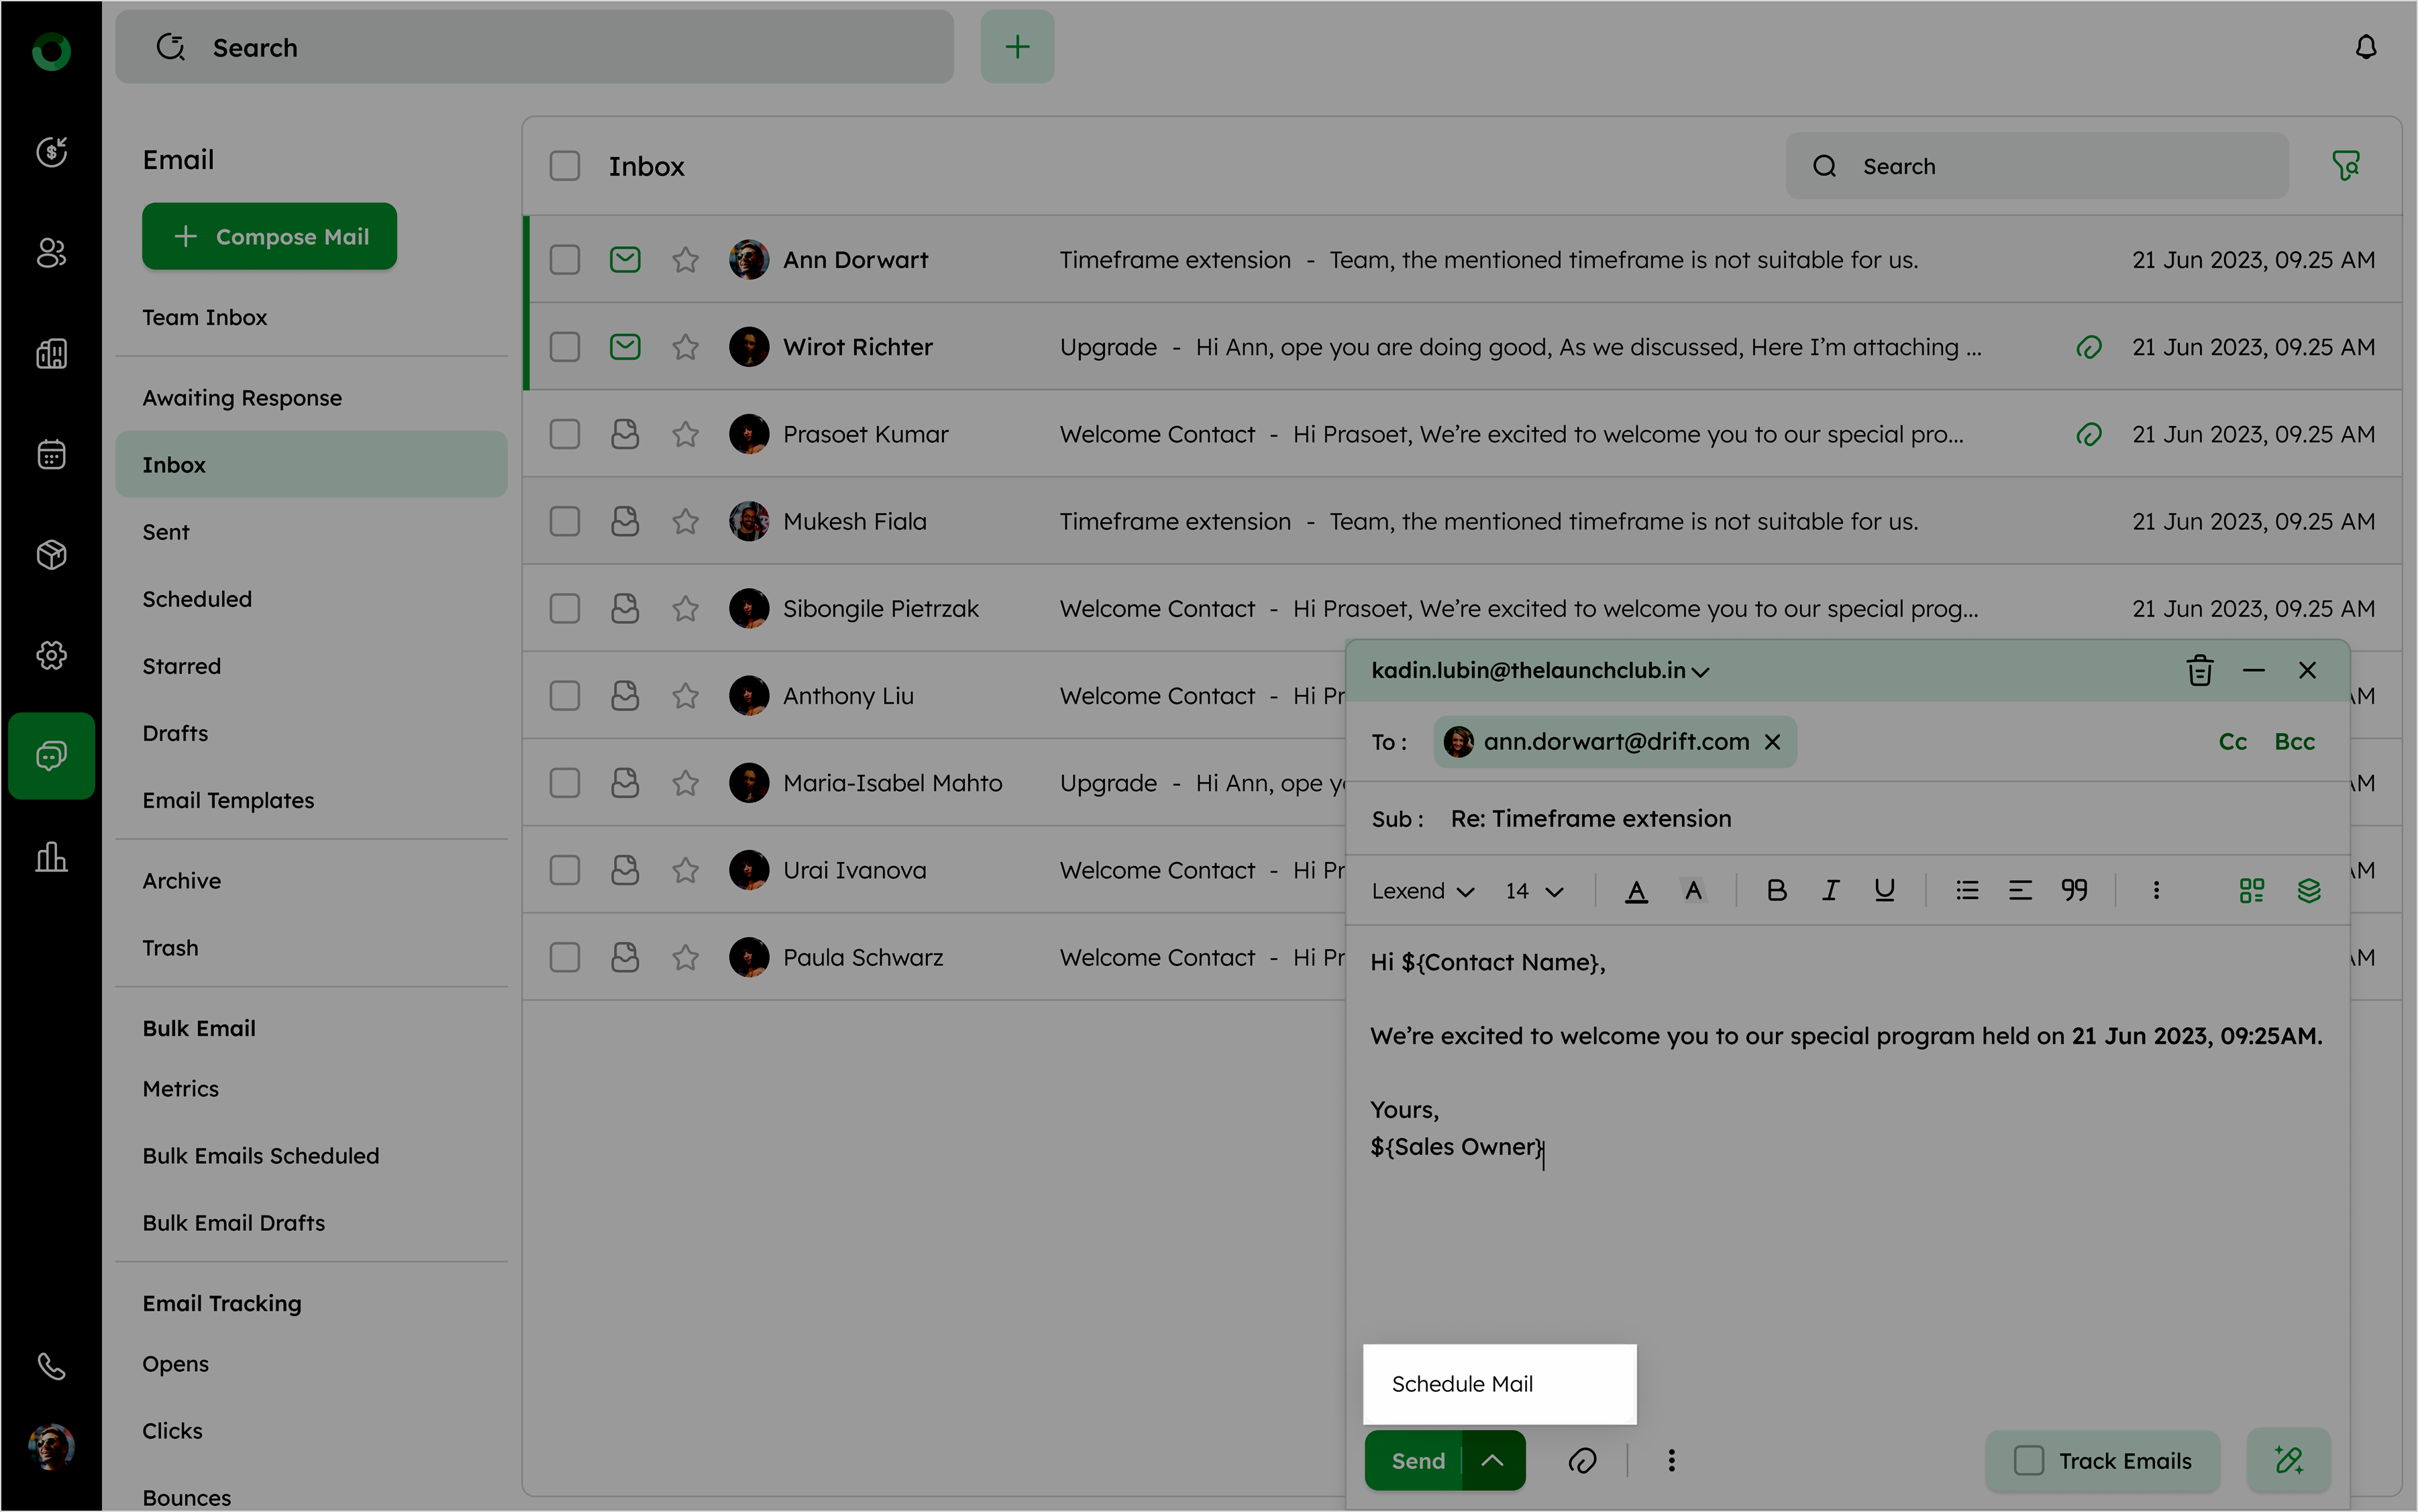The image size is (2418, 1512).
Task: Open notifications bell icon
Action: 2365,47
